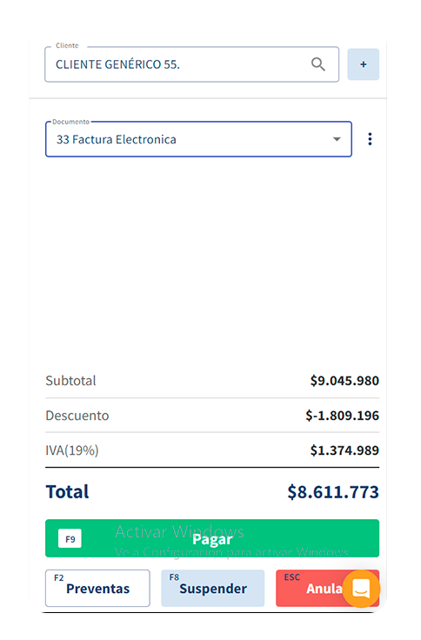The height and width of the screenshot is (640, 421).
Task: Click the Descuento value $-1.809.196
Action: 342,416
